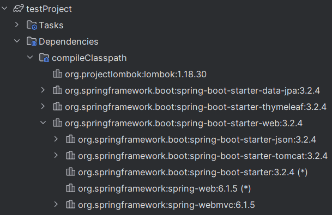This screenshot has height=215, width=332.
Task: Click the Dependencies folder icon
Action: 32,41
